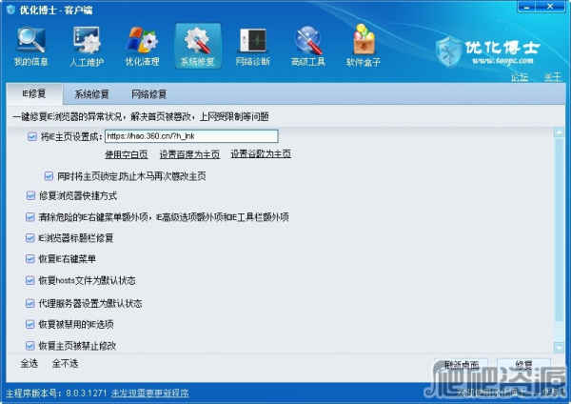Image resolution: width=571 pixels, height=404 pixels.
Task: Switch to the IE修复 tab
Action: 34,93
